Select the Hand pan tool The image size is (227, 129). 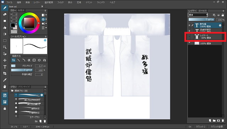click(x=5, y=86)
